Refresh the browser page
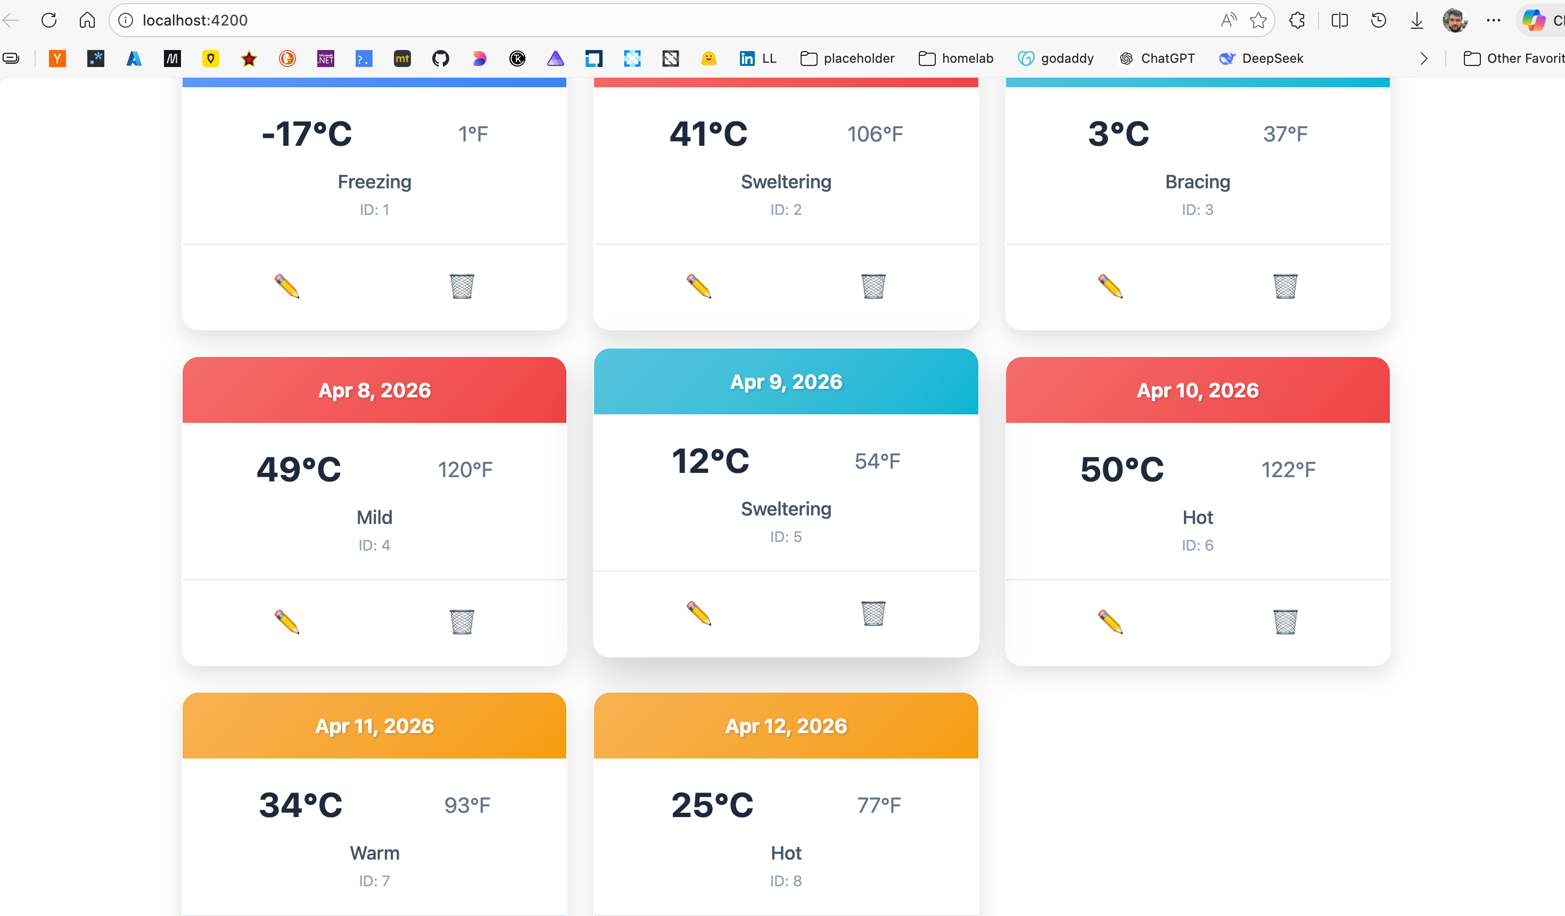Screen dimensions: 1565x916 [49, 20]
